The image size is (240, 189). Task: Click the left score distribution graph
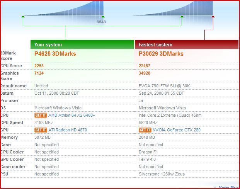pos(63,8)
